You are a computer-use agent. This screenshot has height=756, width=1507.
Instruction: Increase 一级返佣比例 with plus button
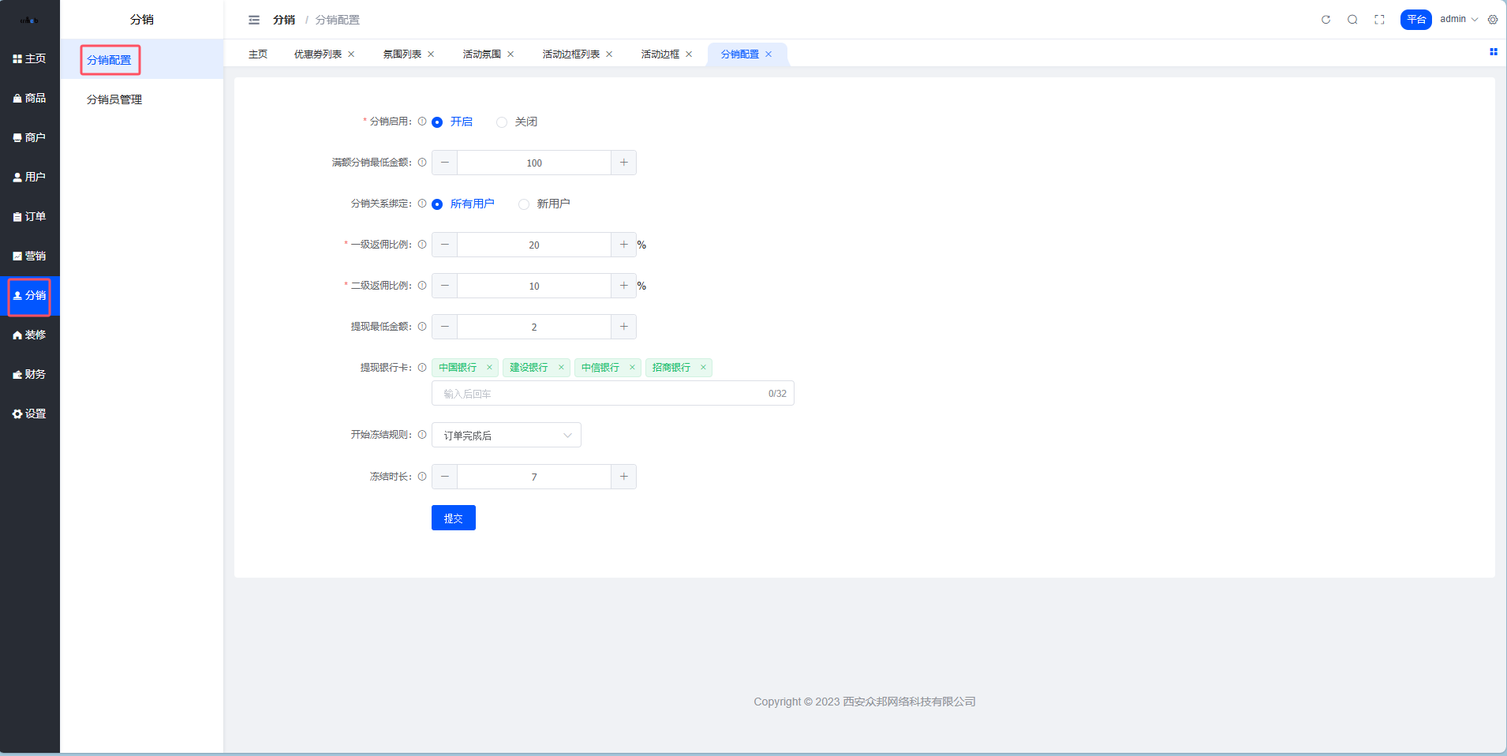(623, 245)
